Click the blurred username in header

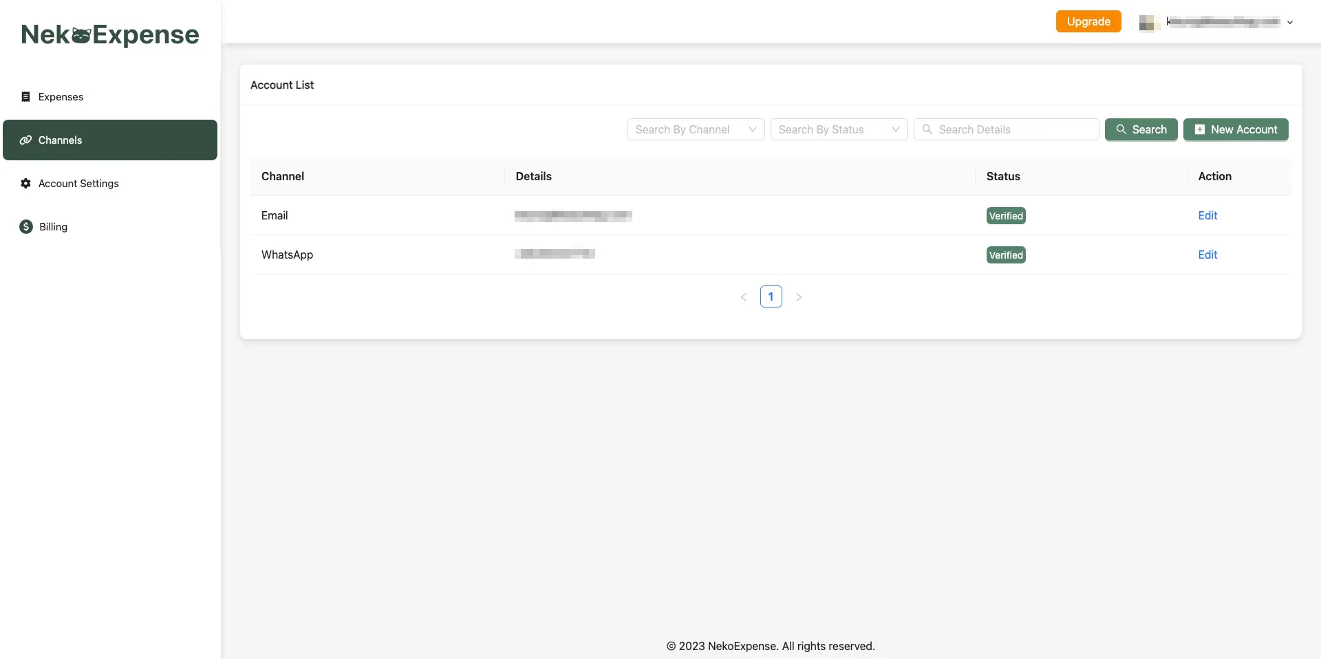(x=1223, y=22)
